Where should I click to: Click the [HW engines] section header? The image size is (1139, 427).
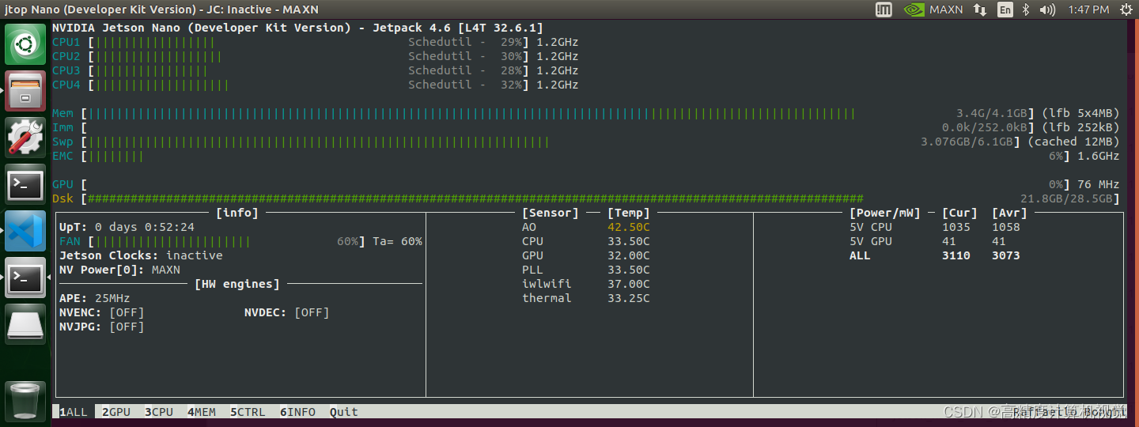pyautogui.click(x=237, y=284)
